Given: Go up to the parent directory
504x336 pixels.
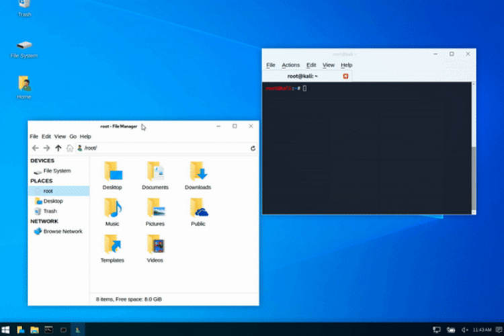Looking at the screenshot, I should pyautogui.click(x=58, y=148).
